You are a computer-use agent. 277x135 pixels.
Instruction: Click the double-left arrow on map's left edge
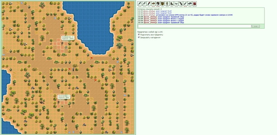[3, 55]
